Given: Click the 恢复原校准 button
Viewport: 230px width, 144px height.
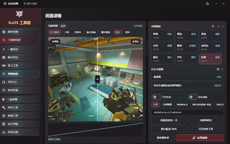Looking at the screenshot, I should pyautogui.click(x=163, y=138).
